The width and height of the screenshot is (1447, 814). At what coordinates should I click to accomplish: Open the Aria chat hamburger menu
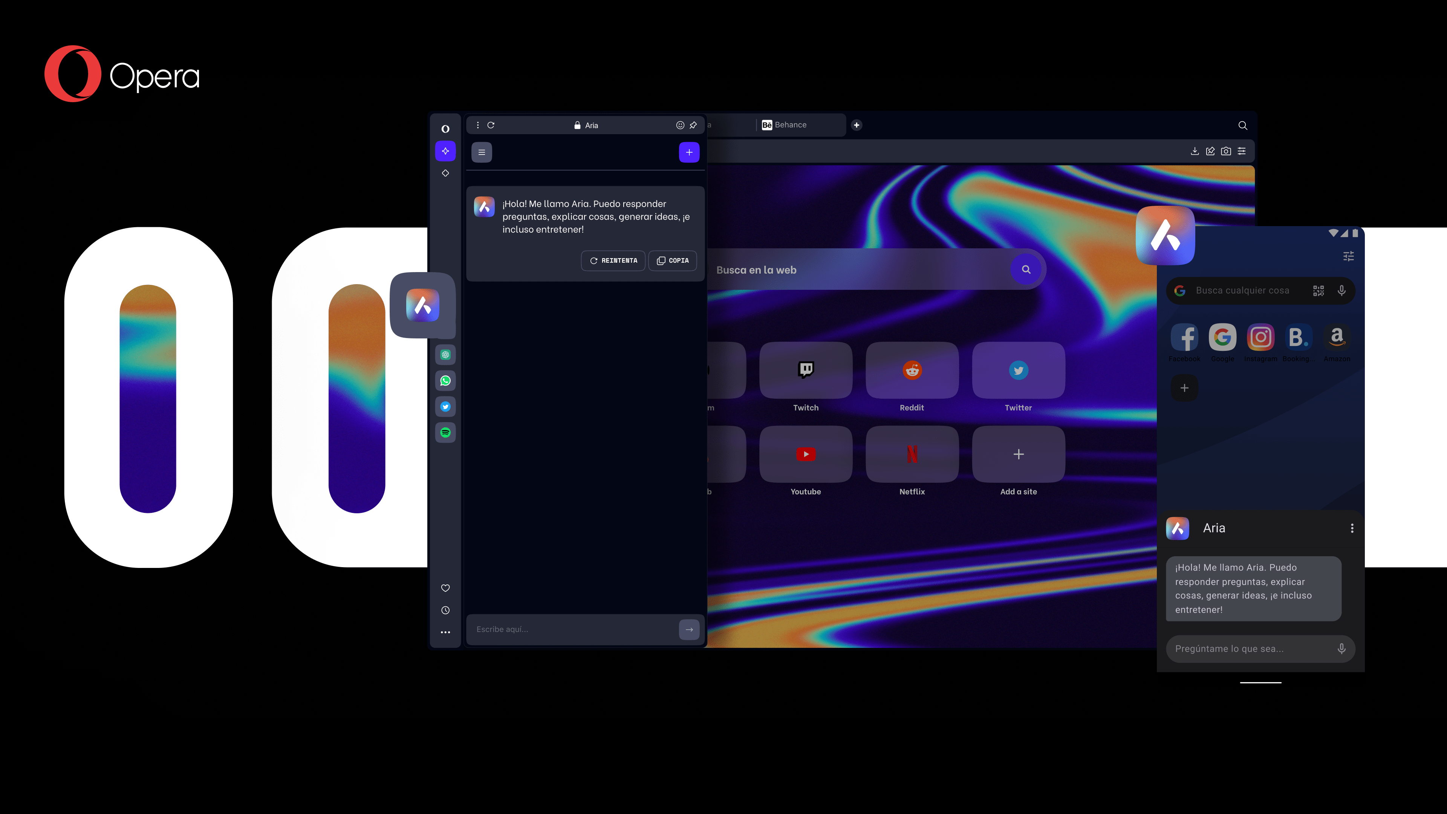point(482,152)
